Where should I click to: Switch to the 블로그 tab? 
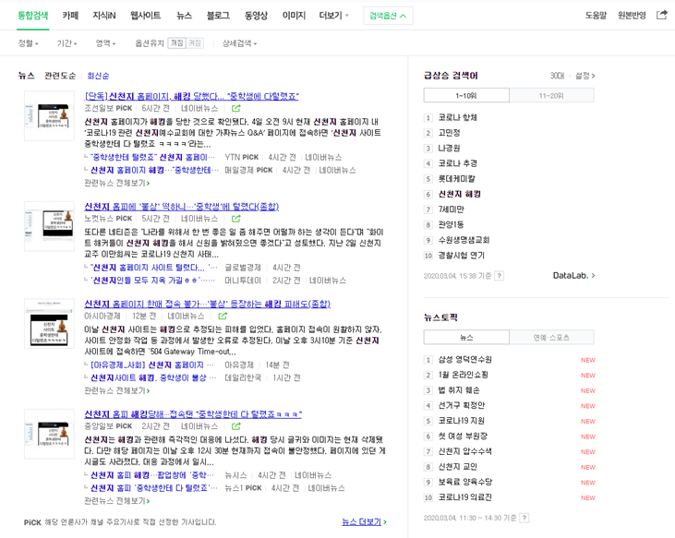click(x=218, y=16)
